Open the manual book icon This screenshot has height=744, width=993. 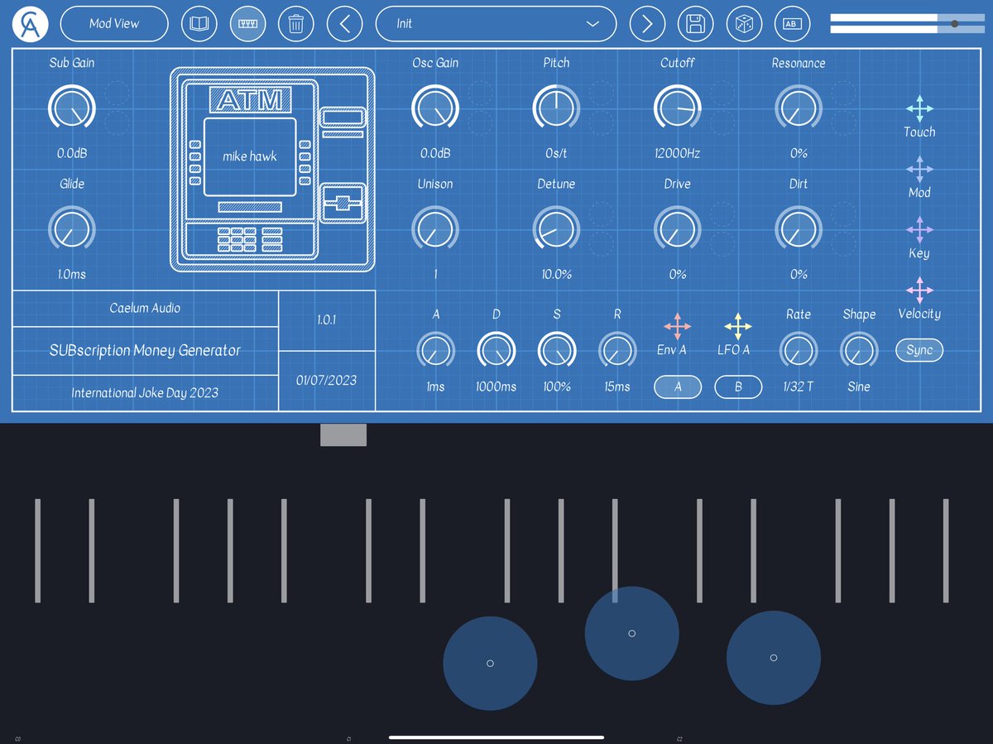tap(199, 24)
